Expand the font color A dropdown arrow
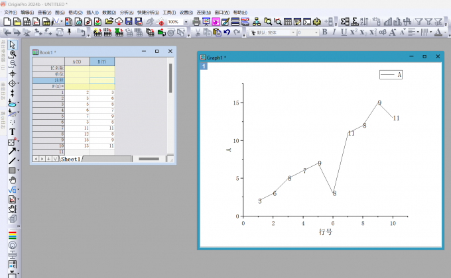 click(x=444, y=32)
